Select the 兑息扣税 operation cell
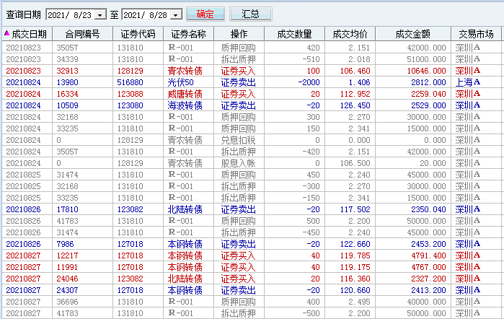The height and width of the screenshot is (319, 504). pos(238,140)
